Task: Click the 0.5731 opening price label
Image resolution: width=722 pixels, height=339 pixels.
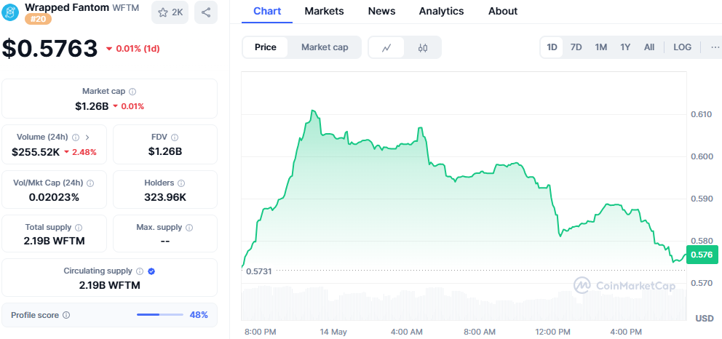Action: 259,271
